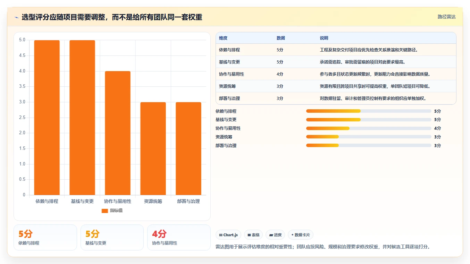Click the 部署与治理 progress bar

tap(369, 145)
